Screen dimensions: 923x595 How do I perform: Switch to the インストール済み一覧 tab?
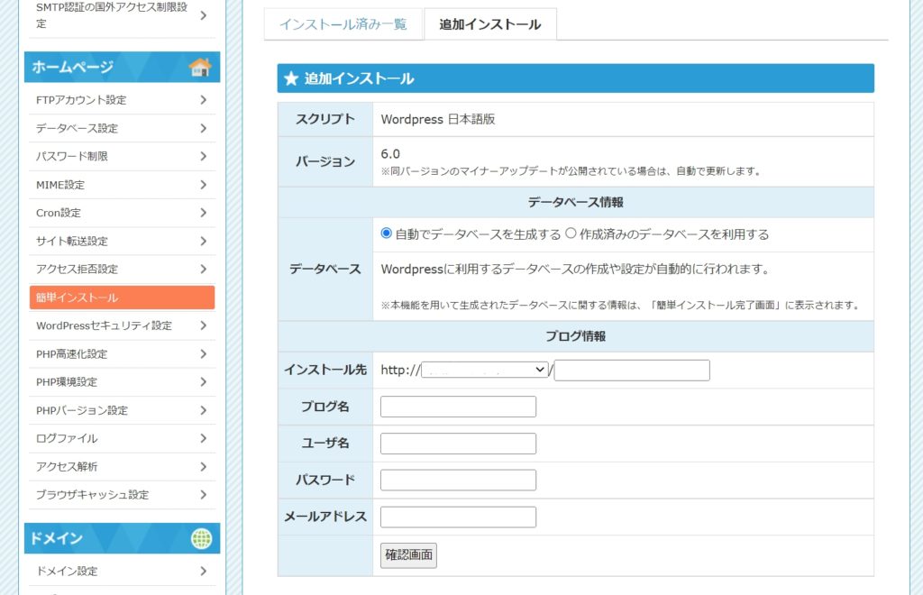[x=343, y=24]
